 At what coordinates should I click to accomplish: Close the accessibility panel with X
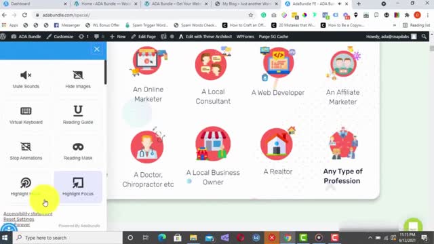click(x=96, y=49)
